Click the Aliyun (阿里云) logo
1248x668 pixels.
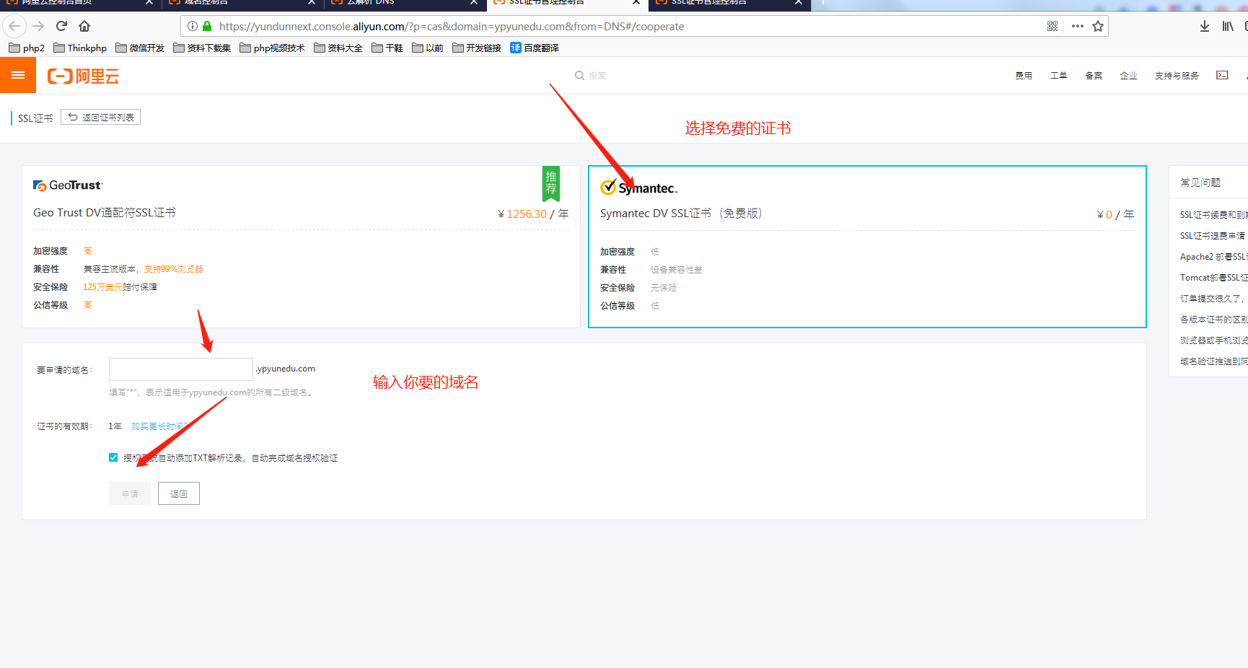point(83,76)
